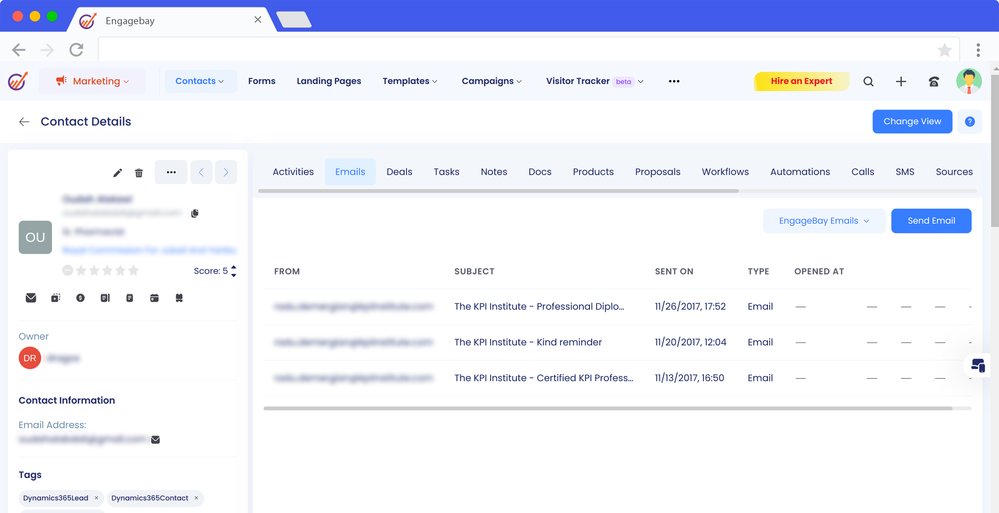Click the envelope quick action icon

point(31,298)
